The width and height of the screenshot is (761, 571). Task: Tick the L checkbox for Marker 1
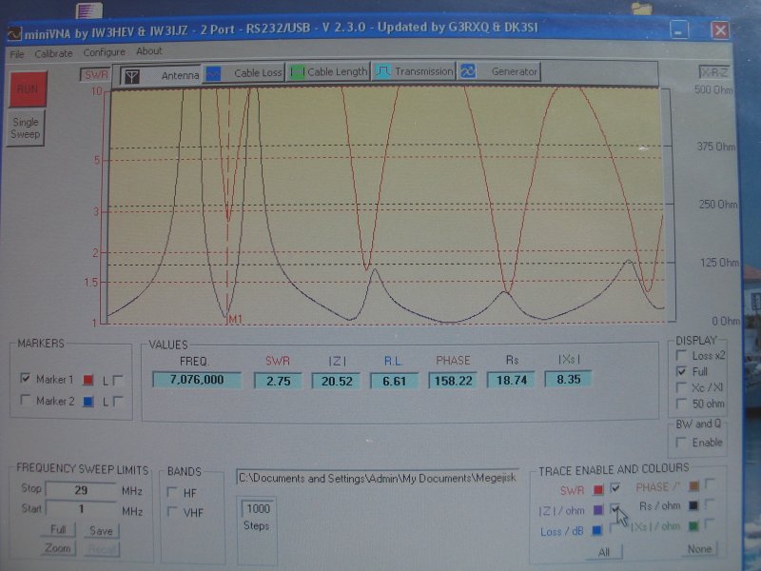tap(117, 380)
